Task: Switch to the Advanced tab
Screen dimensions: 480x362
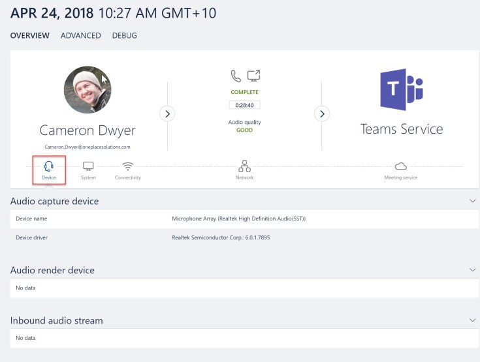Action: [80, 36]
